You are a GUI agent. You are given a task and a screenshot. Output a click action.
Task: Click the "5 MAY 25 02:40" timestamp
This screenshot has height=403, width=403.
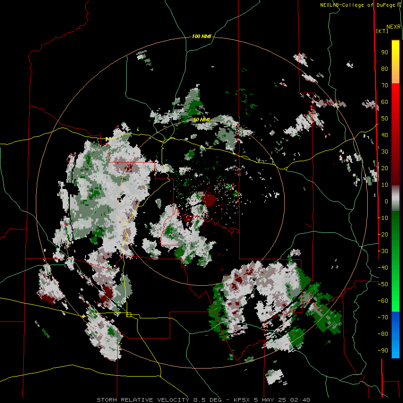click(282, 400)
